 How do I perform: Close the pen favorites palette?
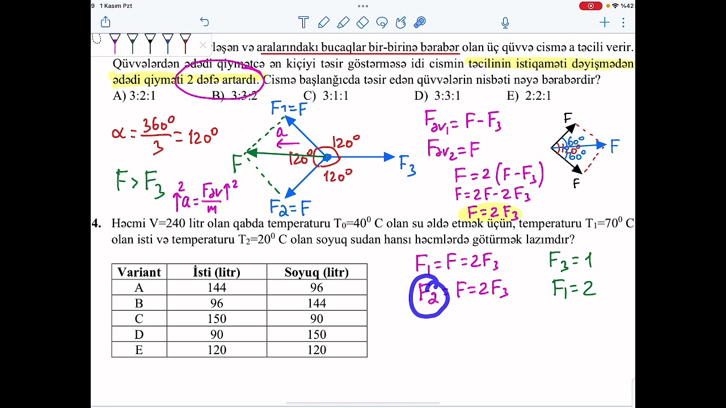point(203,45)
